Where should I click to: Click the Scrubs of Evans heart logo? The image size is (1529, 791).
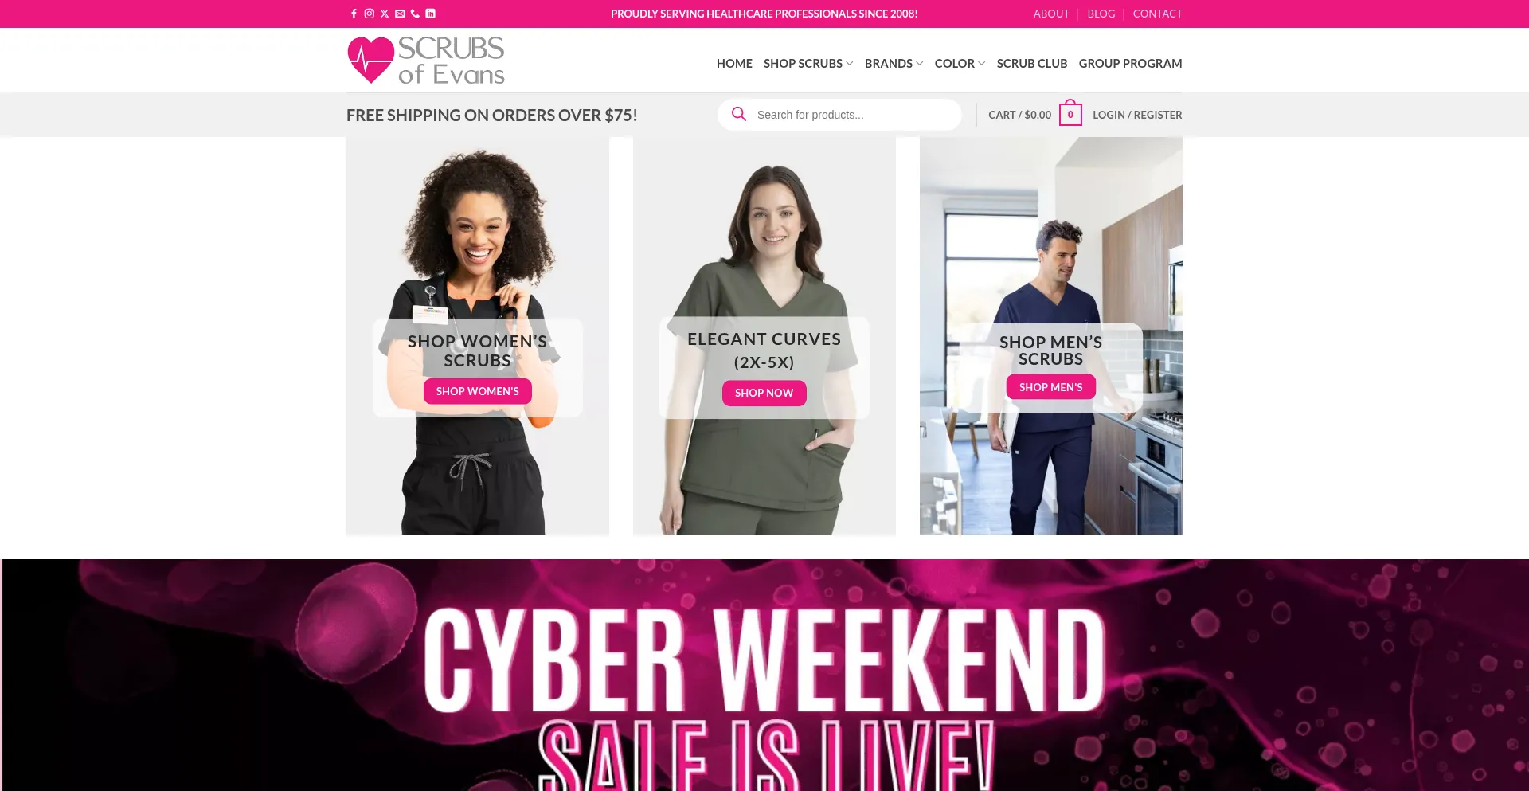pyautogui.click(x=426, y=60)
